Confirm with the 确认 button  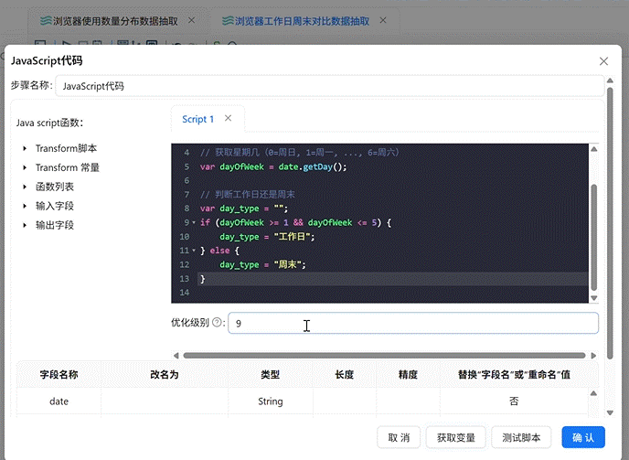coord(583,437)
